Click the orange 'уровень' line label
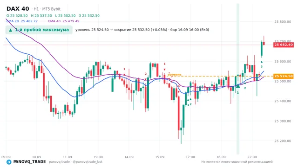 point(175,75)
